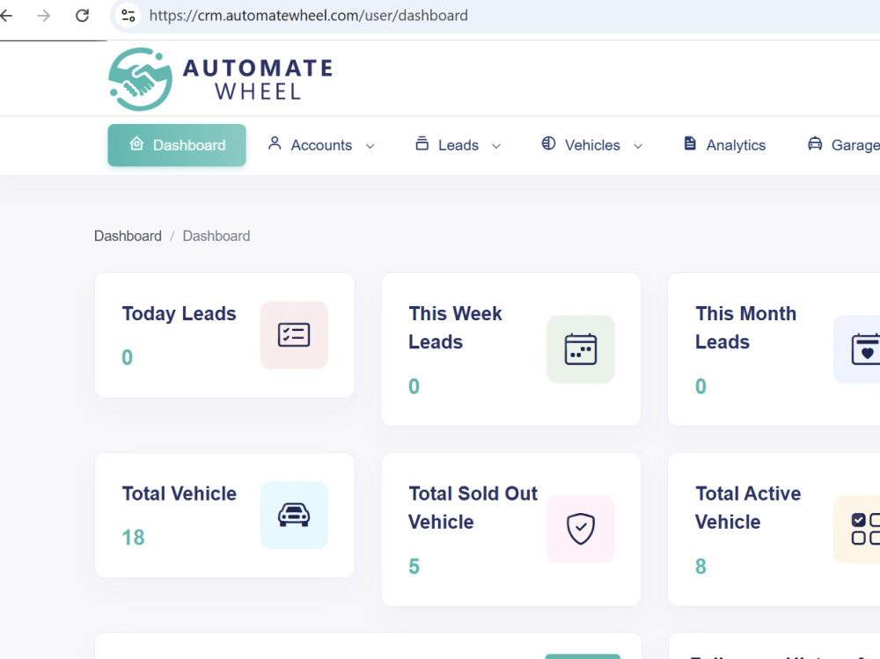Screen dimensions: 880x659
Task: Click the This Month Leads count 0
Action: point(701,386)
